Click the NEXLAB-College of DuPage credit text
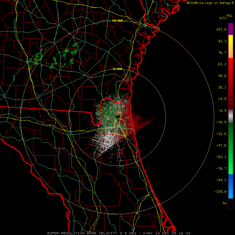Screen dimensions: 235x235 [210, 3]
